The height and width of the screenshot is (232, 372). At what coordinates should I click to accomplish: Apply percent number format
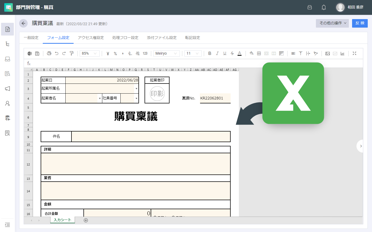click(x=115, y=53)
